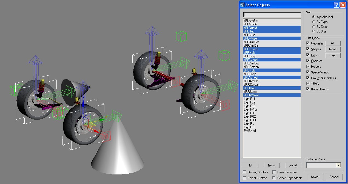Enable Display Subtree
348x184 pixels.
[x=244, y=172]
